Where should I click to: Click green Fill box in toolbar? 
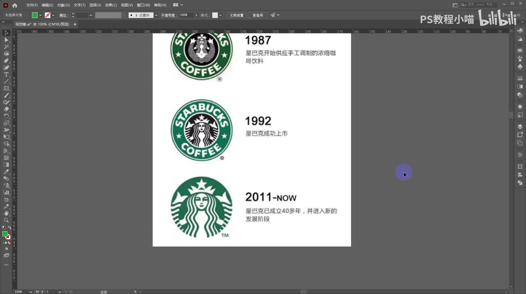click(5, 234)
